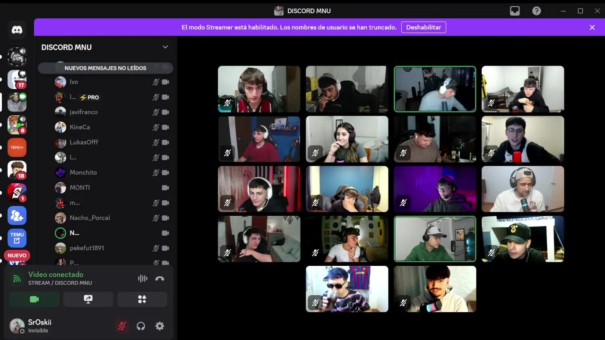Viewport: 605px width, 340px height.
Task: Click camera icon next to Ivo
Action: 165,82
